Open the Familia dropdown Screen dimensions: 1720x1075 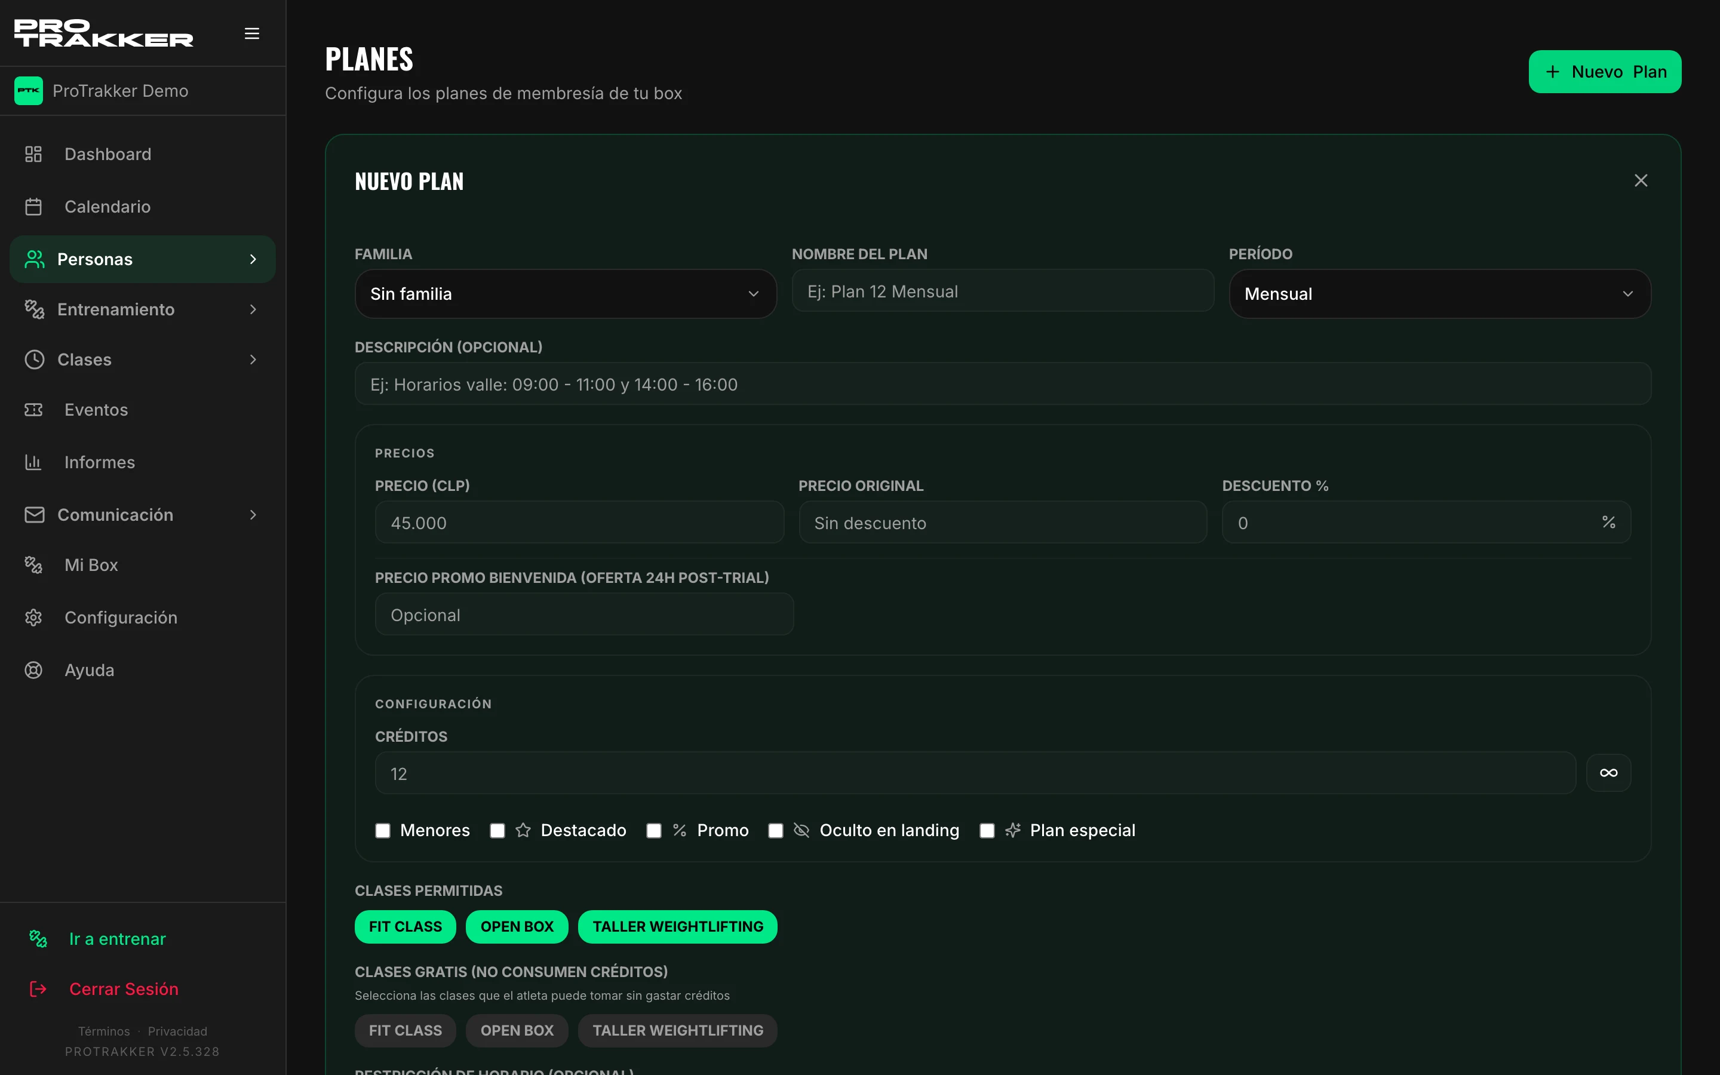pyautogui.click(x=566, y=294)
